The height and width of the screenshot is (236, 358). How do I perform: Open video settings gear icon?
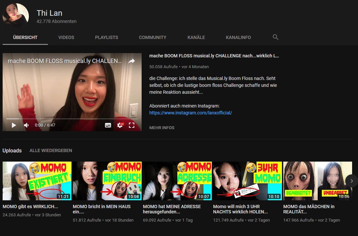pos(120,125)
